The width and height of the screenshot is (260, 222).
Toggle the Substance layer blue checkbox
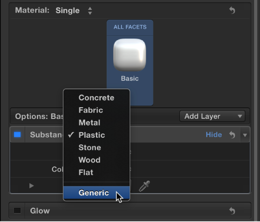click(17, 135)
